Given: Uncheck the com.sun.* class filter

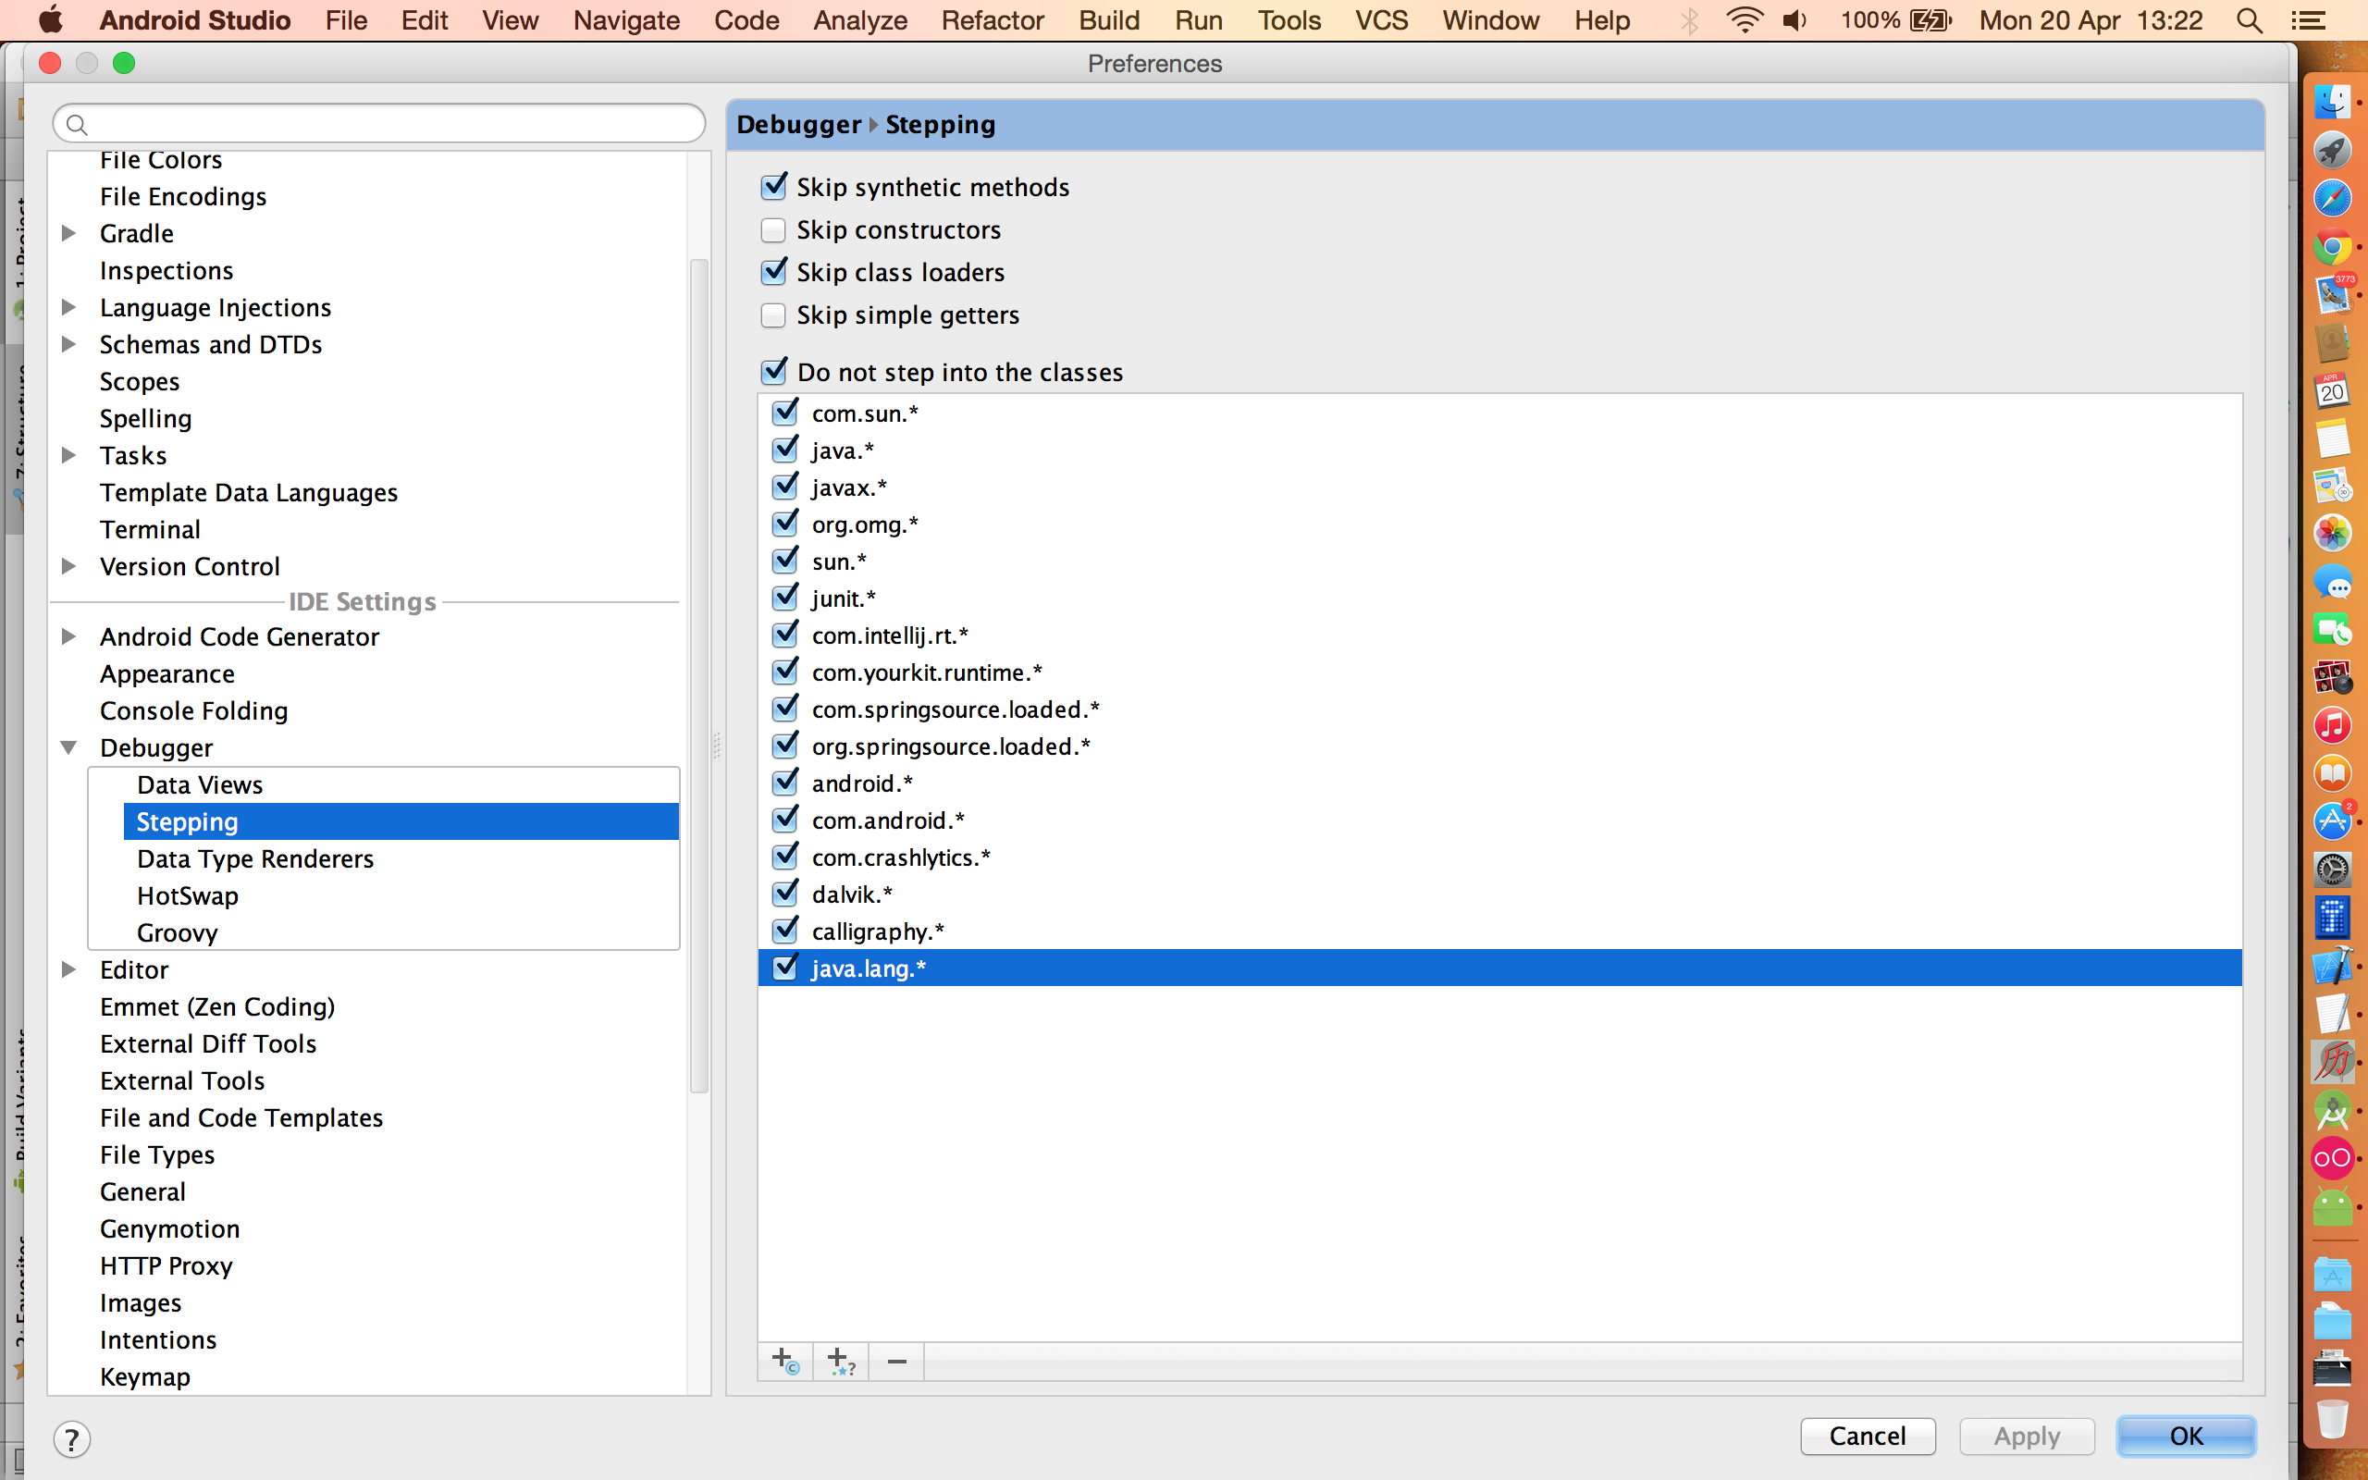Looking at the screenshot, I should point(785,413).
